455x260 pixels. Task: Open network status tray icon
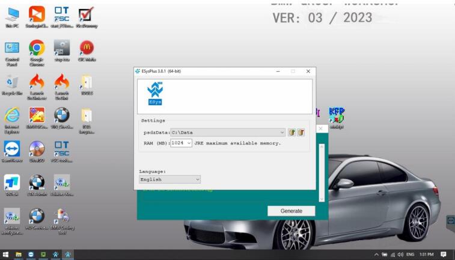pos(392,255)
